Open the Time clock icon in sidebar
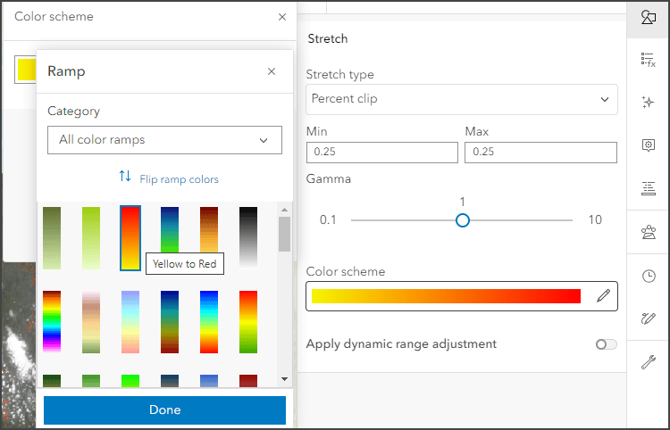Image resolution: width=670 pixels, height=430 pixels. pyautogui.click(x=649, y=276)
